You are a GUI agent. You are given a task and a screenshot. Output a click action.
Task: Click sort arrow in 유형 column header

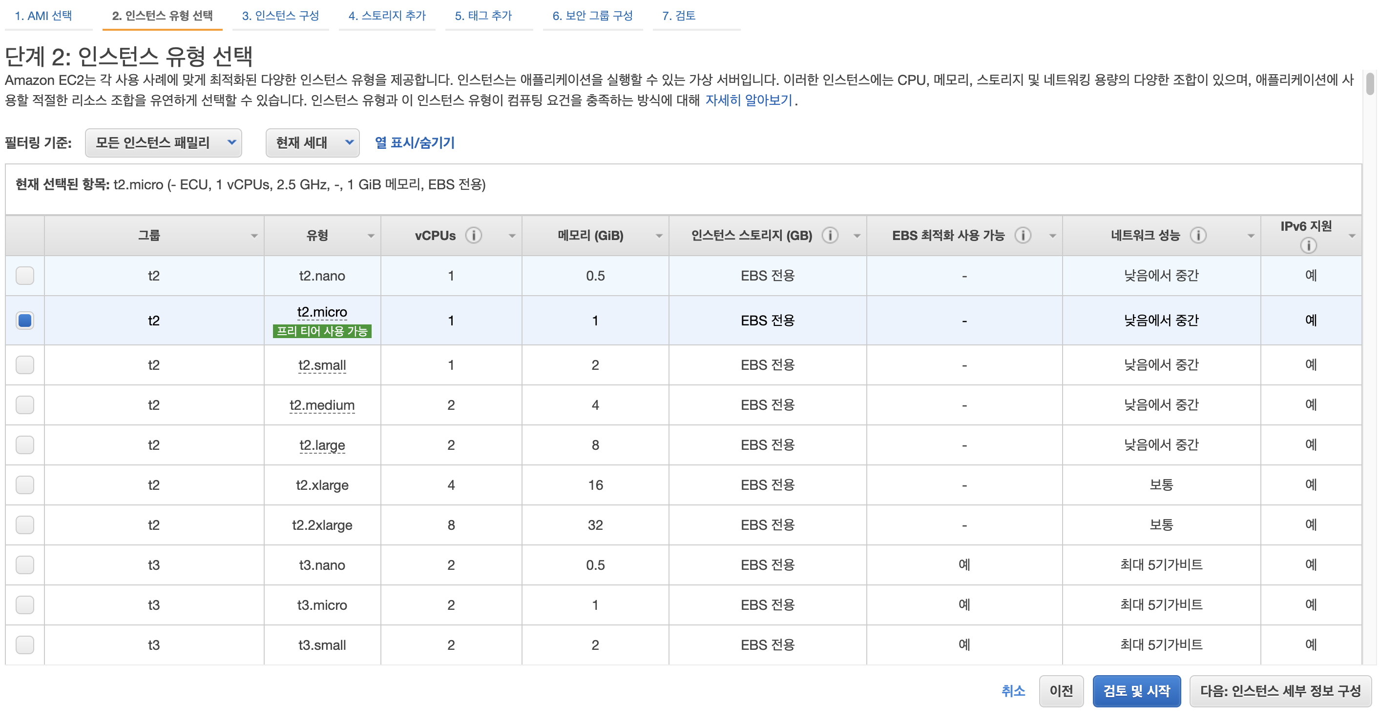(x=371, y=236)
